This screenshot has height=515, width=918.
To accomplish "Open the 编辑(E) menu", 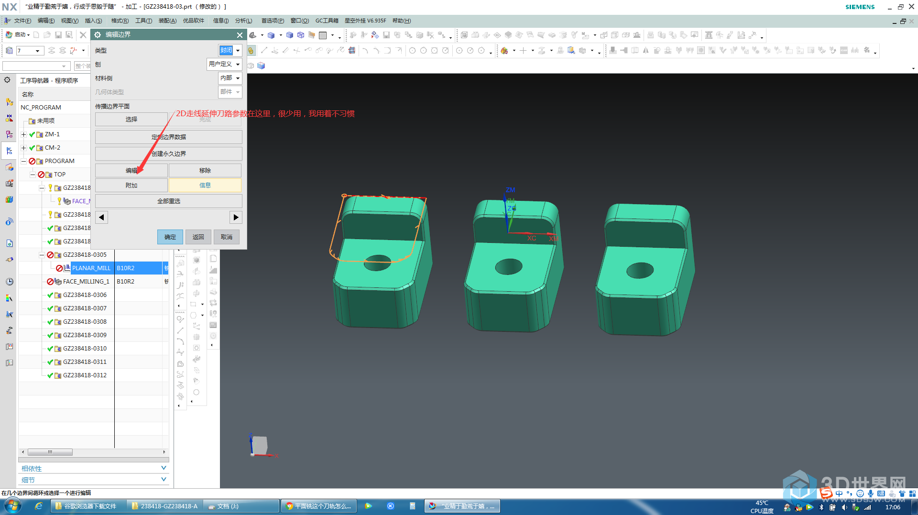I will 46,21.
